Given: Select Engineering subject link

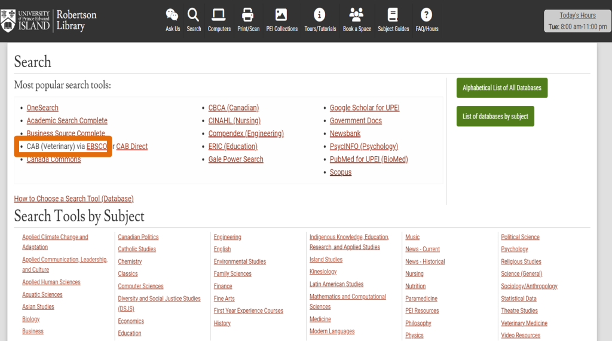Looking at the screenshot, I should (x=227, y=237).
